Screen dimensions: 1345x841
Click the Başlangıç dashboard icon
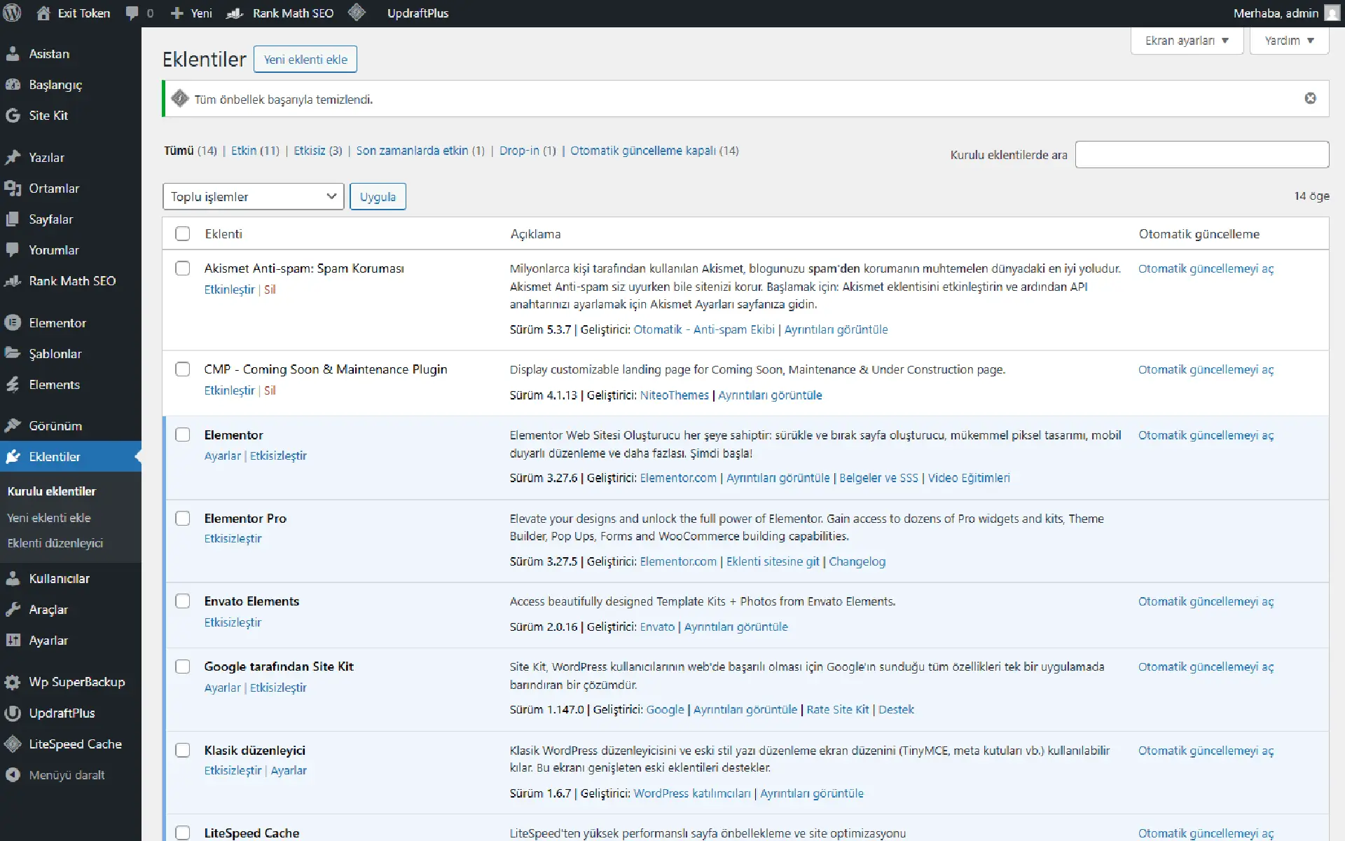click(x=13, y=85)
